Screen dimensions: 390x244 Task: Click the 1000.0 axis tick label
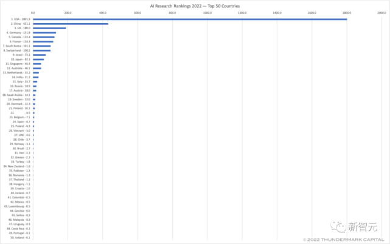207,13
